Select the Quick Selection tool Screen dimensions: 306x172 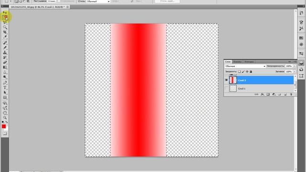(5, 27)
